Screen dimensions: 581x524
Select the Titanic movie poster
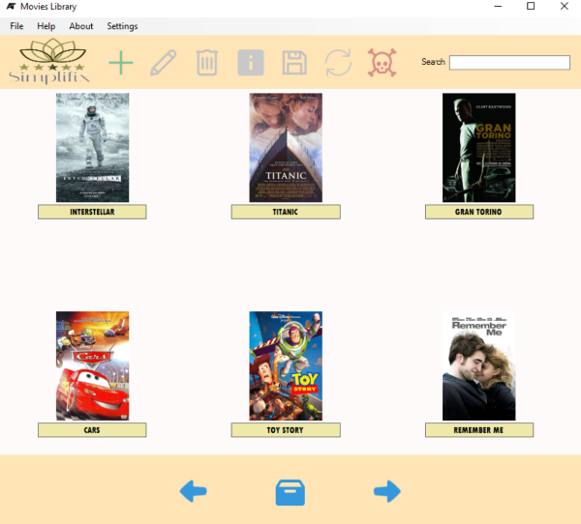pos(286,148)
